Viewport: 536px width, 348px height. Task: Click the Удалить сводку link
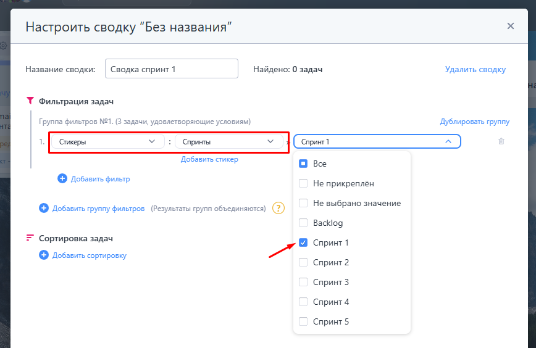pyautogui.click(x=475, y=69)
